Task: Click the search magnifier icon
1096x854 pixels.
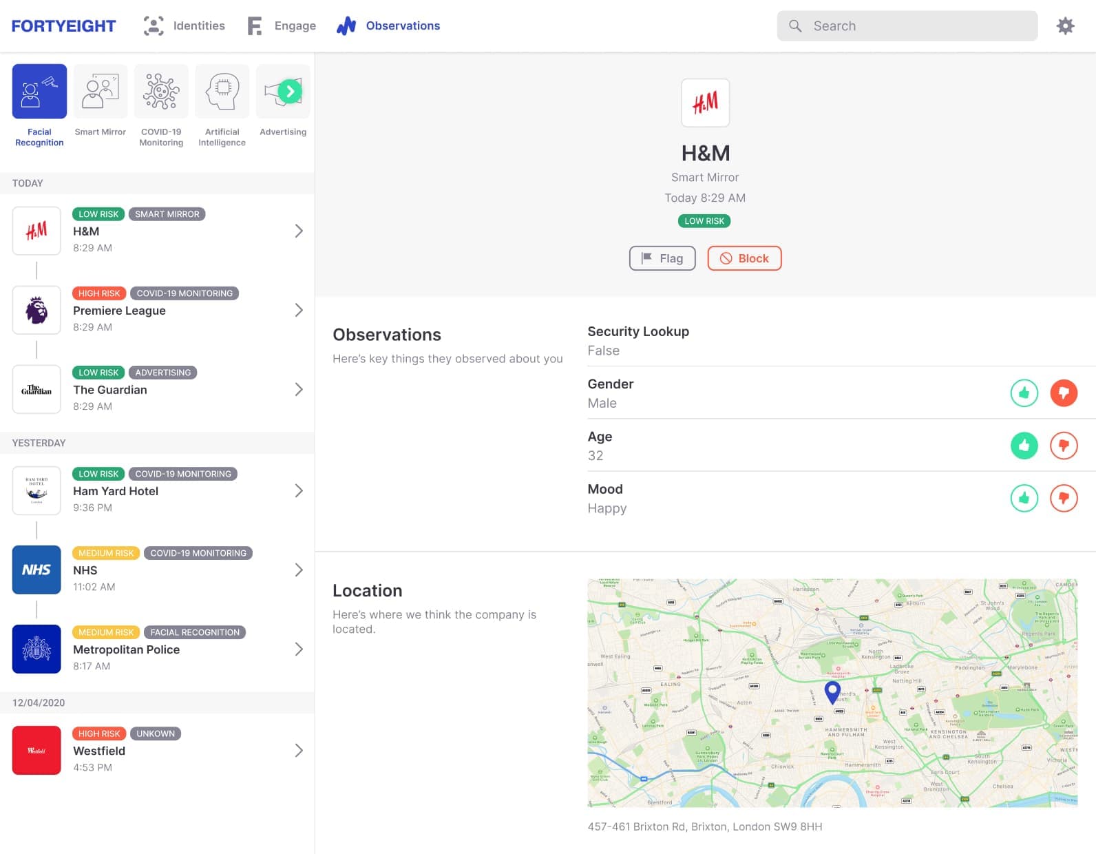Action: coord(795,26)
